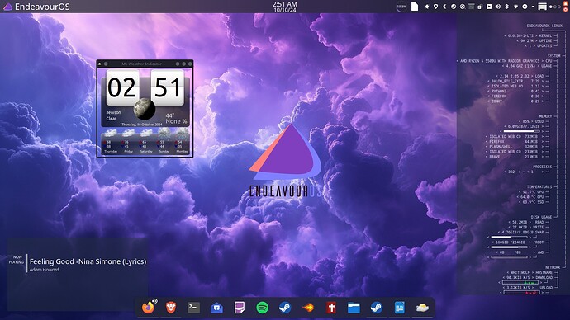Select the Friday forecast in weather widget
Image resolution: width=570 pixels, height=320 pixels.
128,142
